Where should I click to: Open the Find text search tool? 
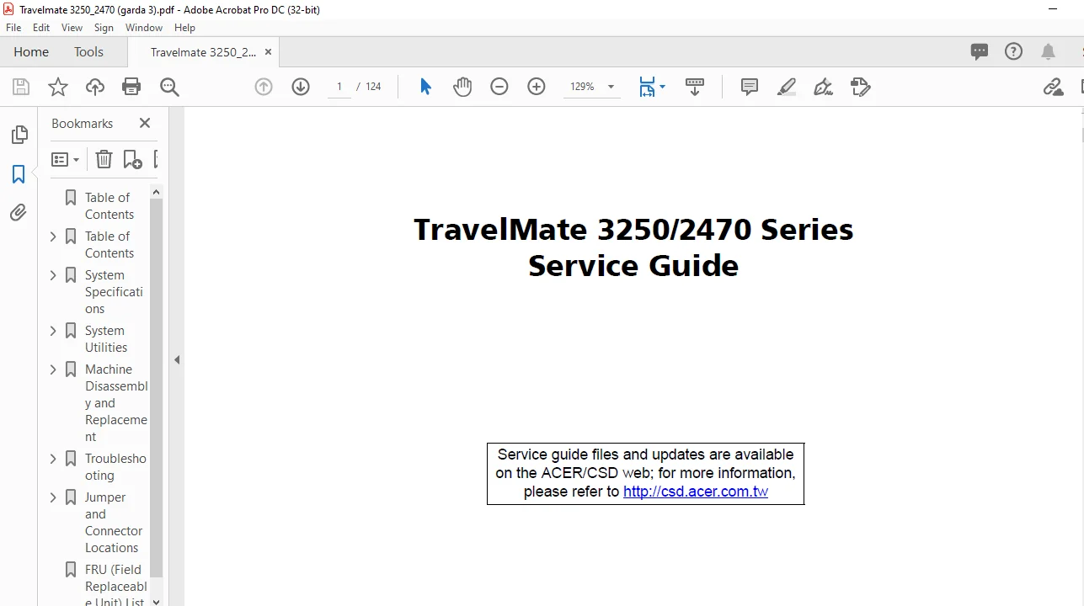(169, 87)
